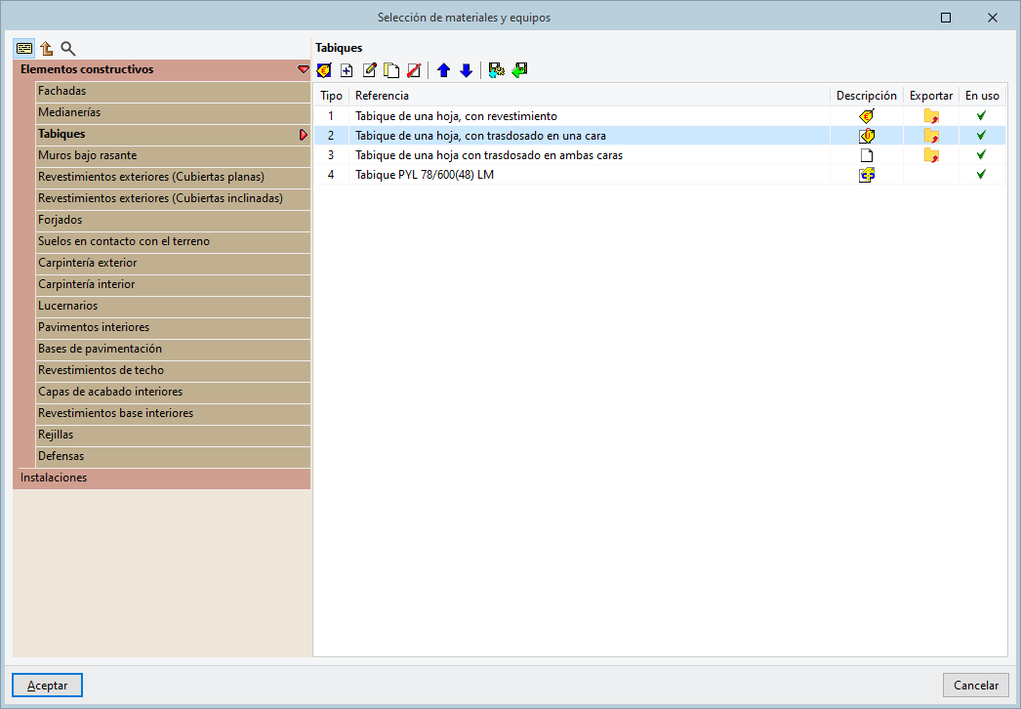
Task: Edit the selected partition with pencil icon
Action: click(369, 70)
